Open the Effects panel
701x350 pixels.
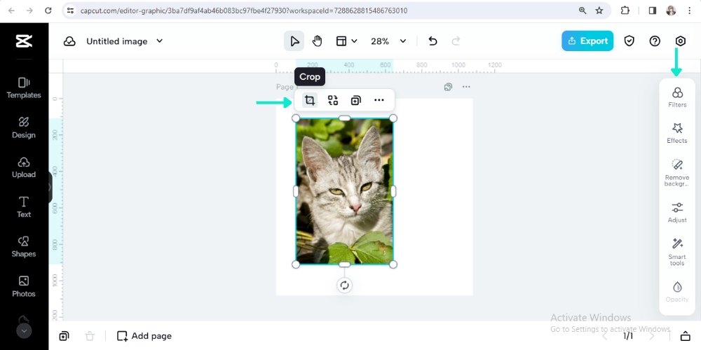(677, 133)
